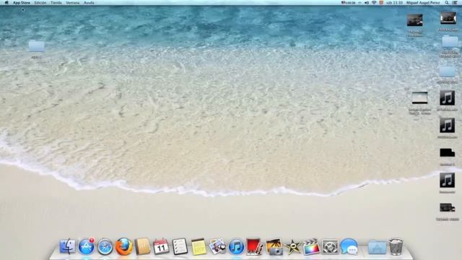Open System Preferences gear icon

(330, 247)
